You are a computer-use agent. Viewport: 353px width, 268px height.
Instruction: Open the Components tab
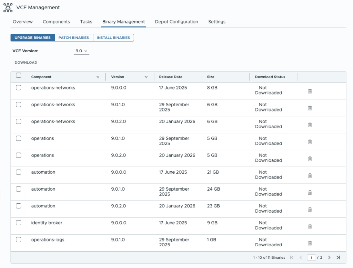[x=56, y=22]
